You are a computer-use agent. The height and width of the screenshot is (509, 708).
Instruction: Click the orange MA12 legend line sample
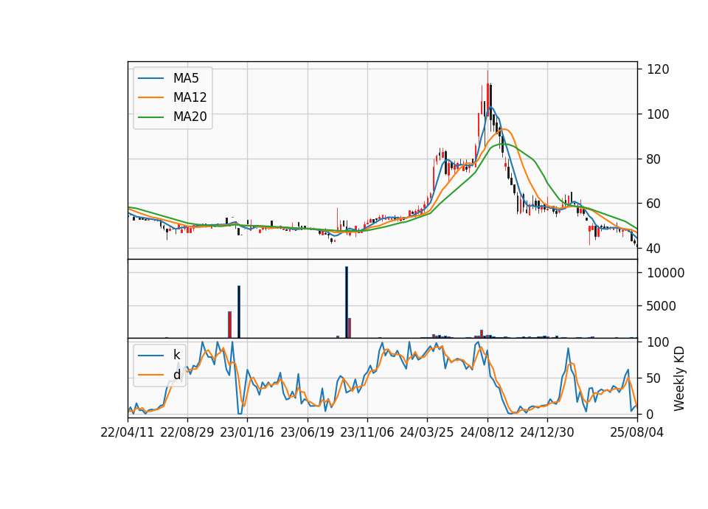[x=150, y=97]
